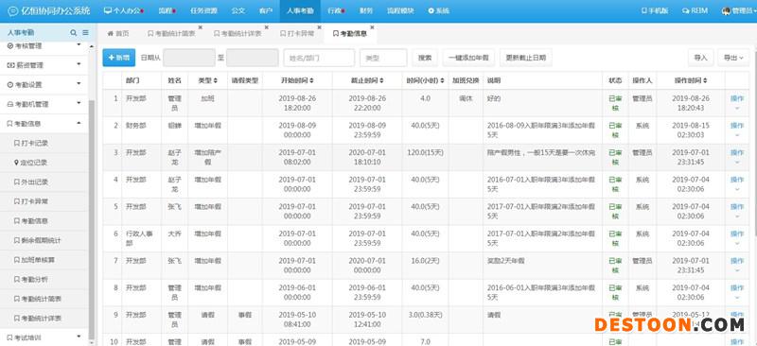Open 打卡记录 in sidebar

click(x=44, y=144)
